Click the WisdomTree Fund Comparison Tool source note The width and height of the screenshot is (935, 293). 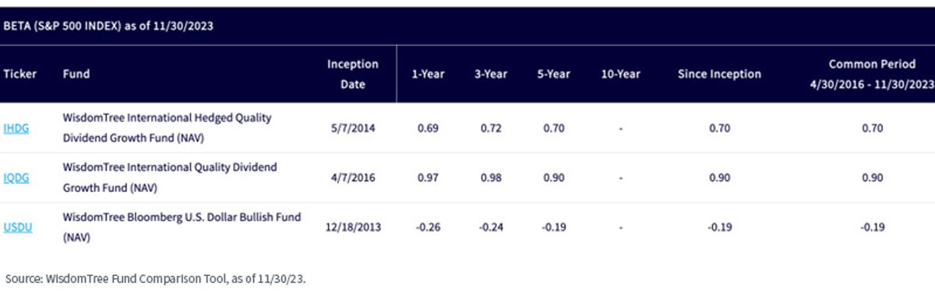[155, 277]
